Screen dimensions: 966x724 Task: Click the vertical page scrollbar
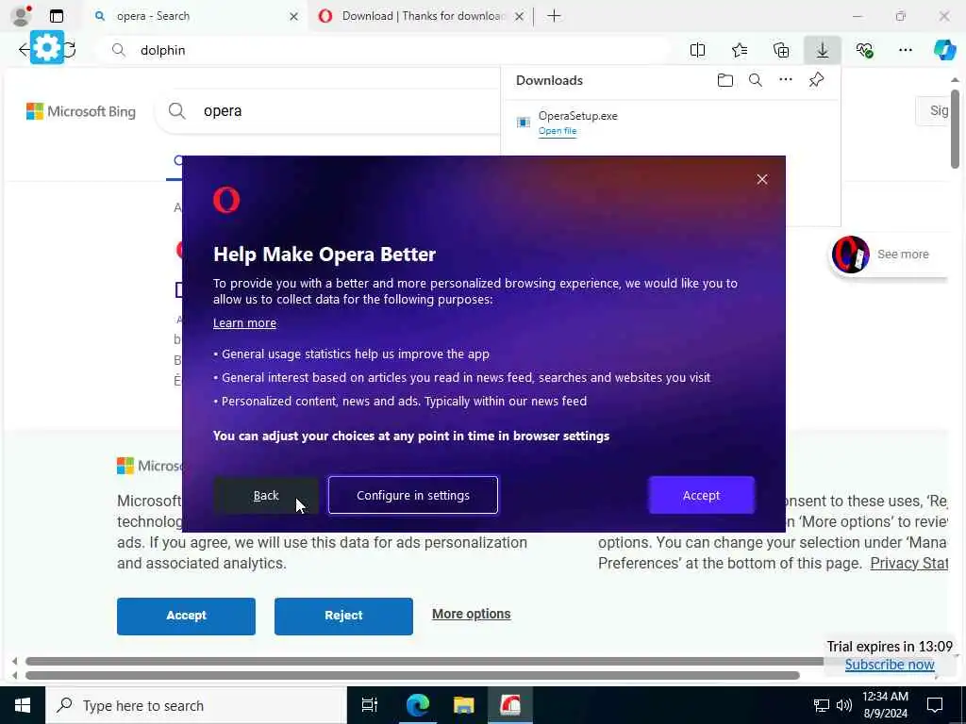955,128
